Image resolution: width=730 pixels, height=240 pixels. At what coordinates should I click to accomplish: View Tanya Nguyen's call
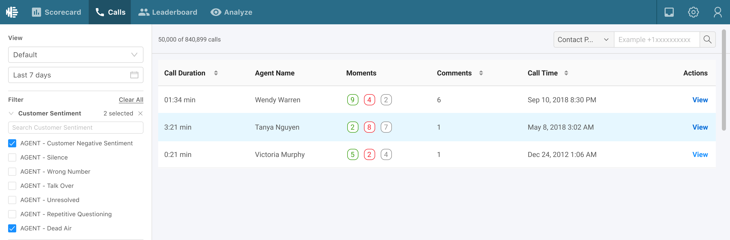[700, 127]
